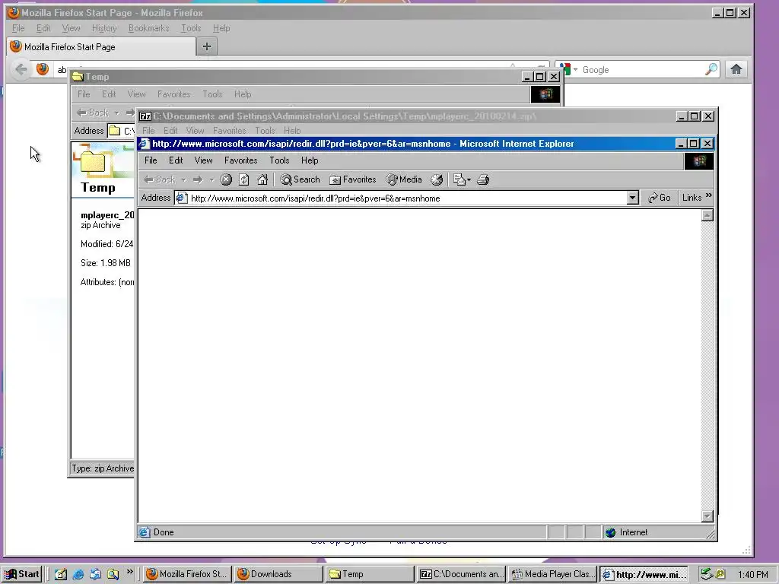Click the Size: 1.98 MB text

[106, 262]
